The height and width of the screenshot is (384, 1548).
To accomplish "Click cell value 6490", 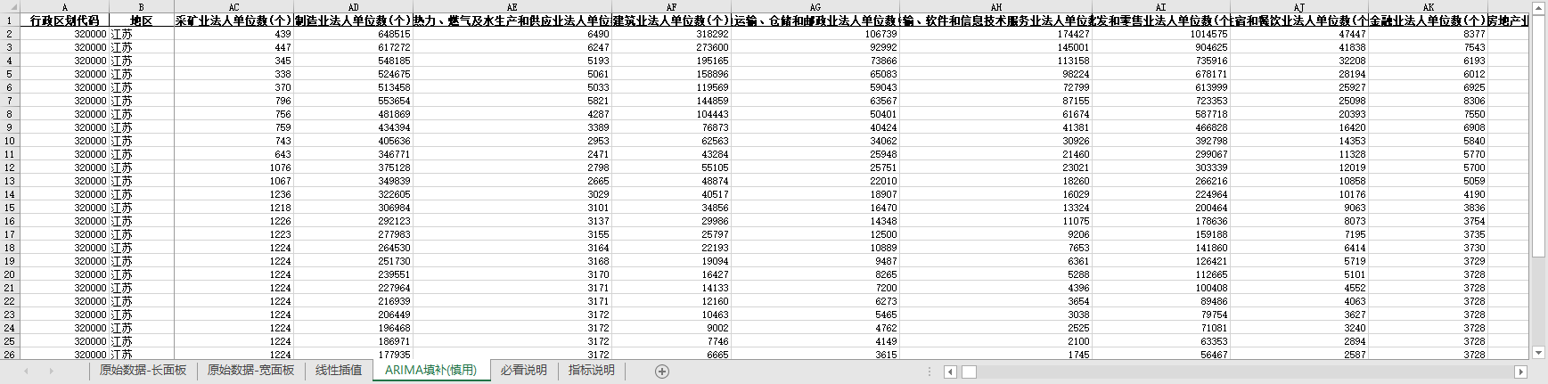I will click(512, 34).
